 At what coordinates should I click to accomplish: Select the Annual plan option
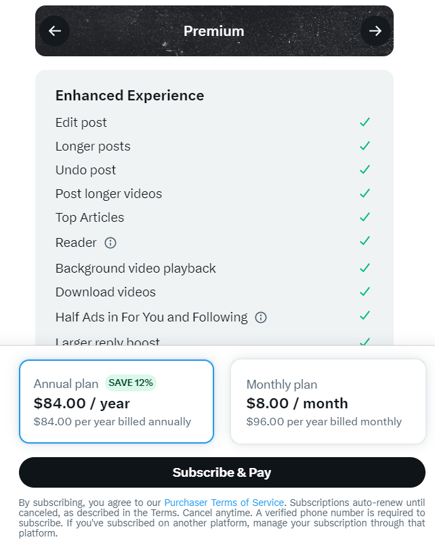(117, 402)
